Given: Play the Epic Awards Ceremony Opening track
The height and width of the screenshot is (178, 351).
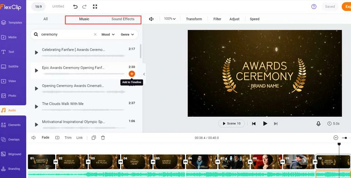Looking at the screenshot, I should coord(36,71).
